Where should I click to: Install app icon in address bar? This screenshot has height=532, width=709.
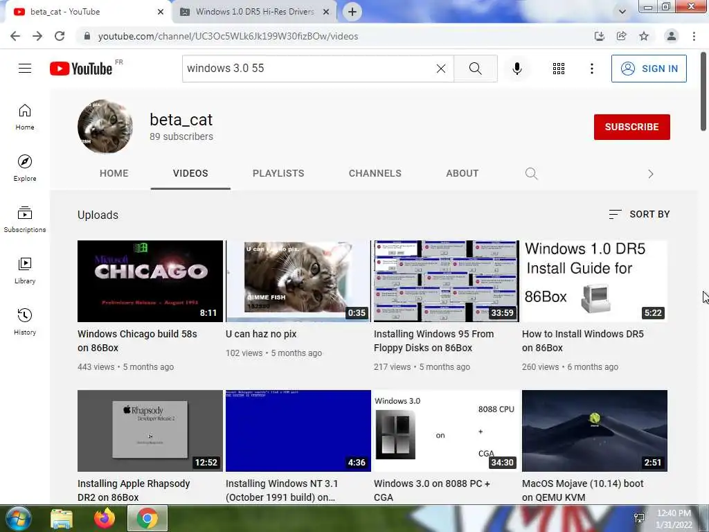pos(600,36)
